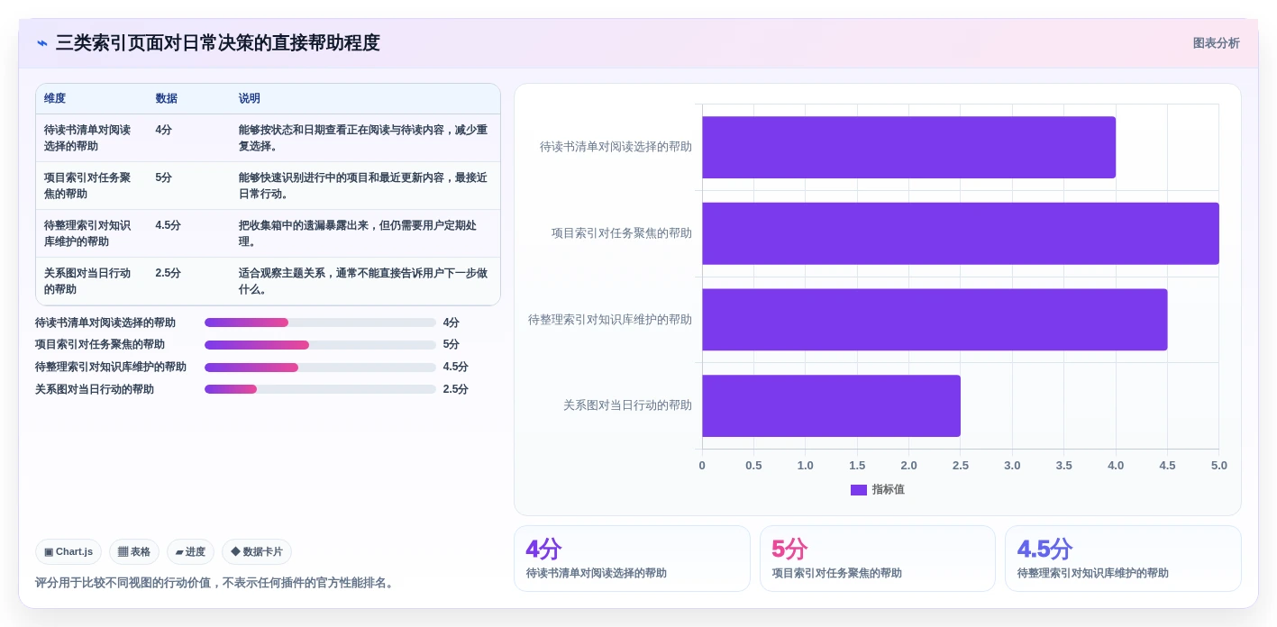The image size is (1277, 627).
Task: Click chart axis label 项目索引对任务聚焦的帮助
Action: point(622,233)
